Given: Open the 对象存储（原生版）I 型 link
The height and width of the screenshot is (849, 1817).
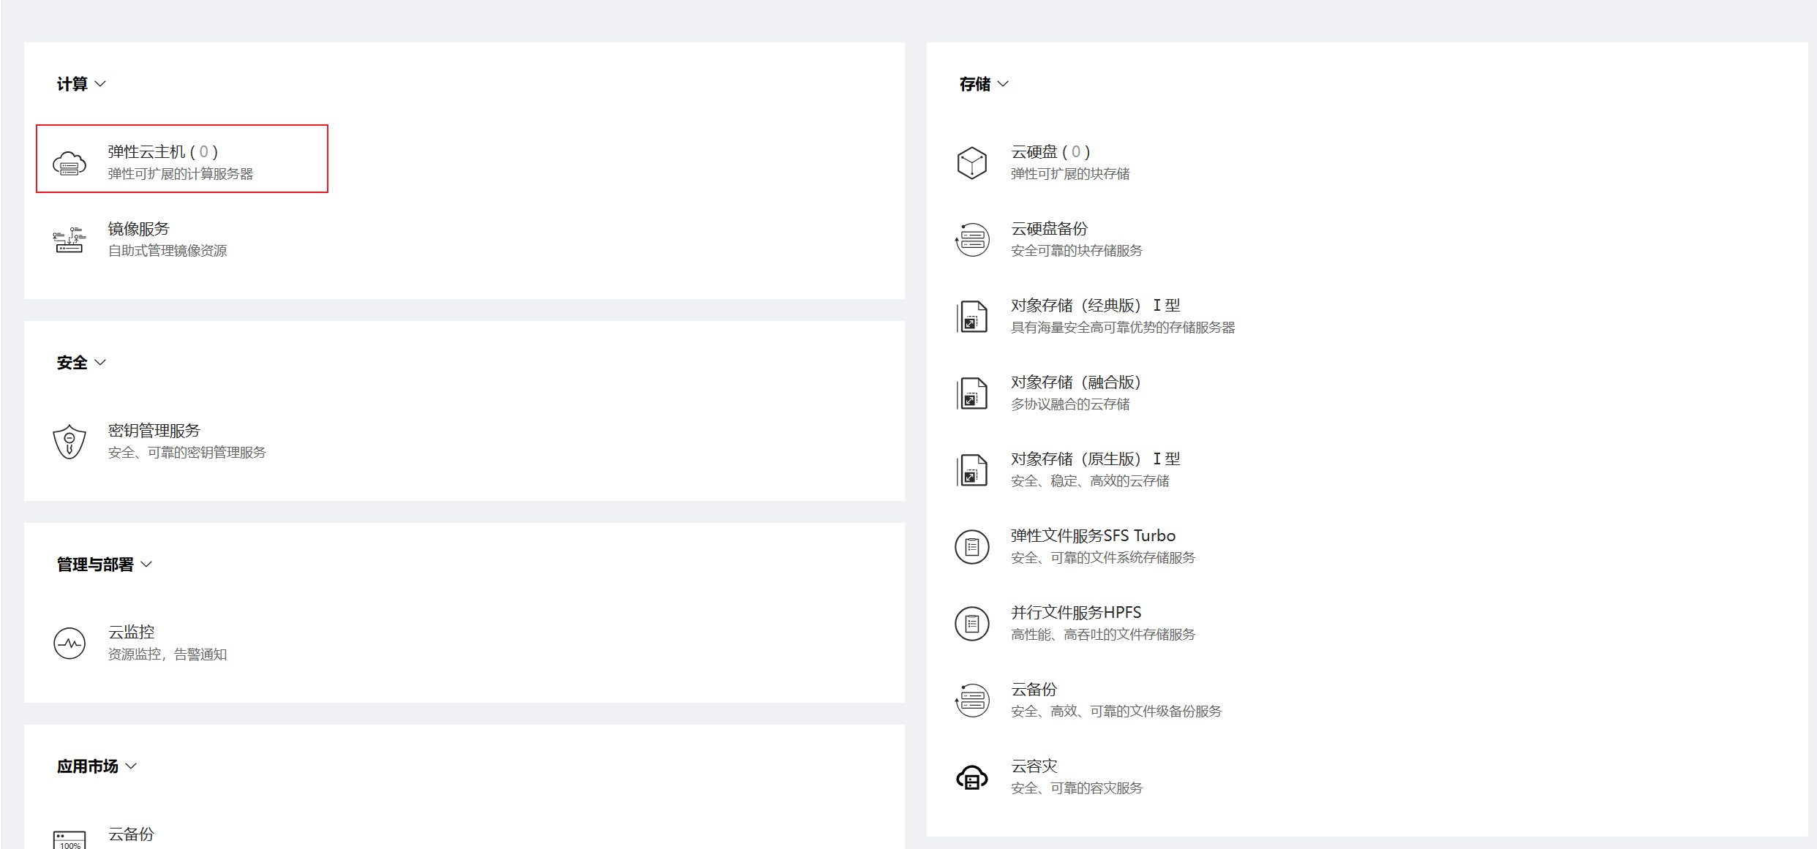Looking at the screenshot, I should tap(1095, 459).
